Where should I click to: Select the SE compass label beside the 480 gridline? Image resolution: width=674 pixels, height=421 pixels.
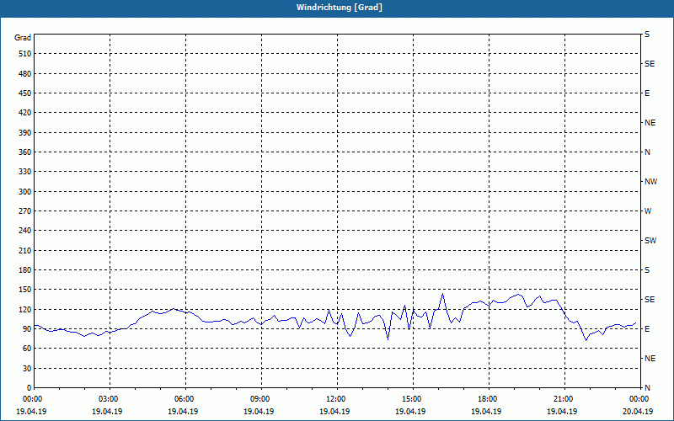[650, 64]
